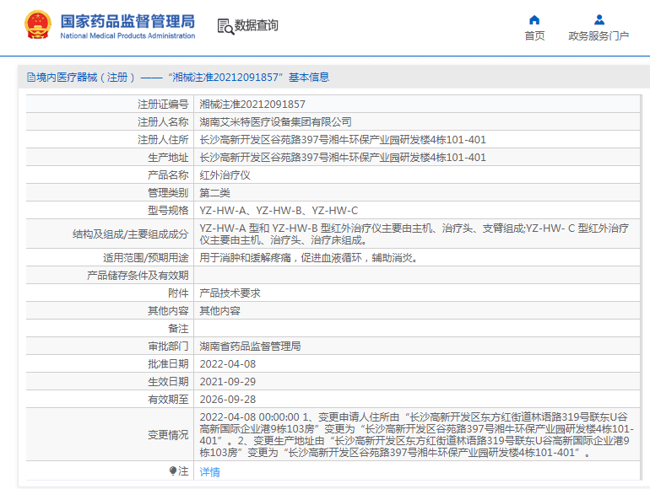Open the 政务服务门户 navigation link

pyautogui.click(x=599, y=36)
